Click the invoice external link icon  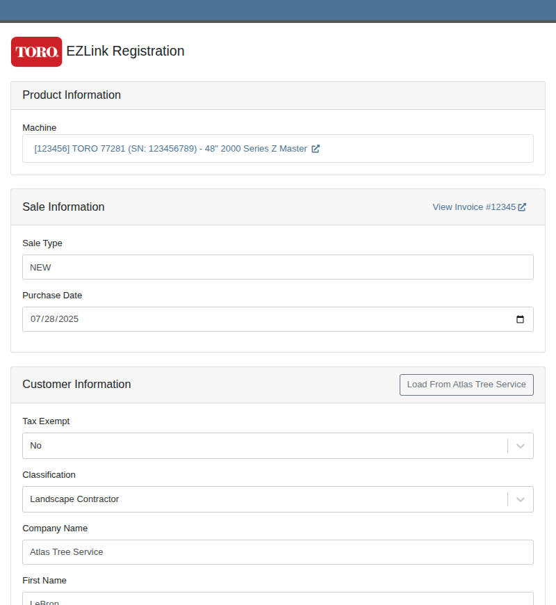coord(522,207)
